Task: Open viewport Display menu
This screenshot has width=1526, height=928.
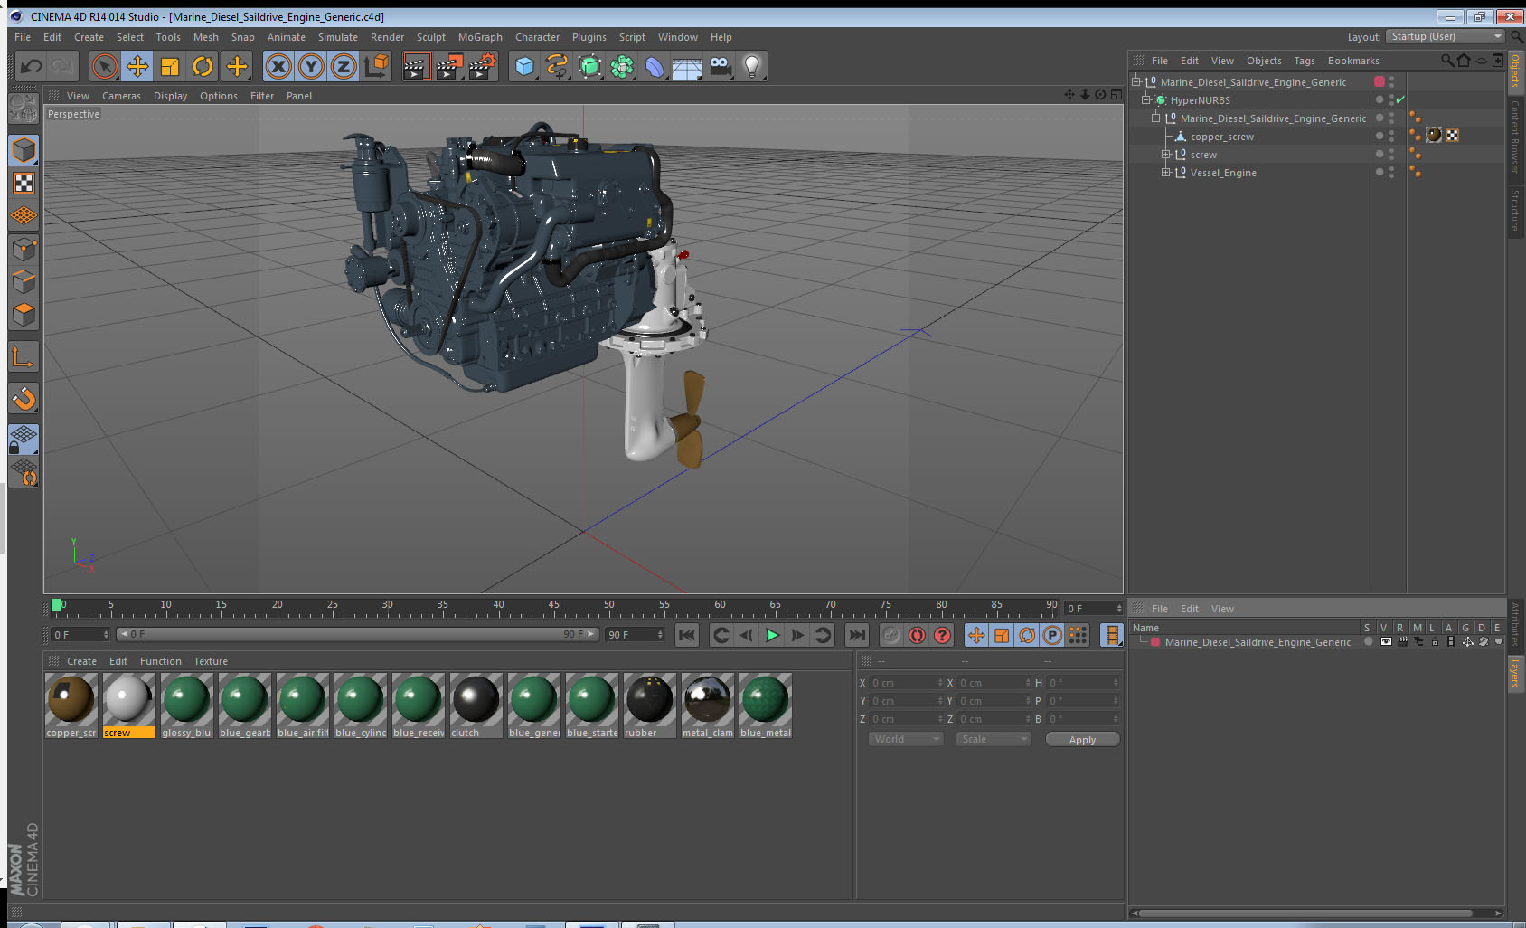Action: click(x=170, y=96)
